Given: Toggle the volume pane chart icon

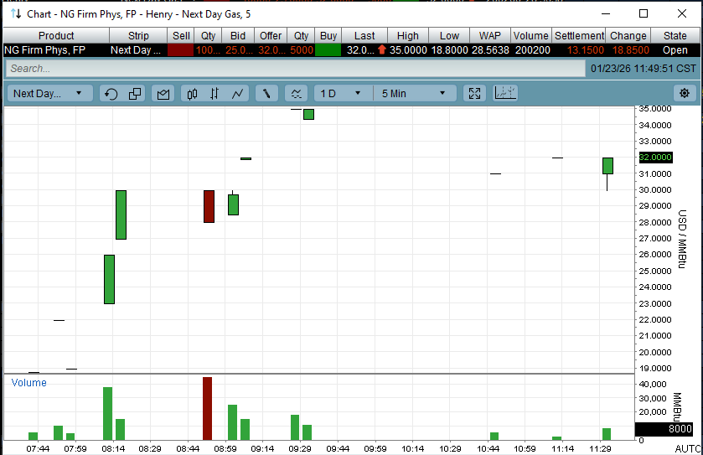Looking at the screenshot, I should (505, 93).
